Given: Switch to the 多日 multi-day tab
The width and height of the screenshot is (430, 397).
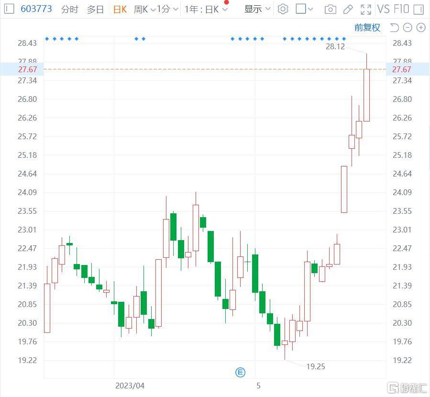Looking at the screenshot, I should (x=95, y=9).
